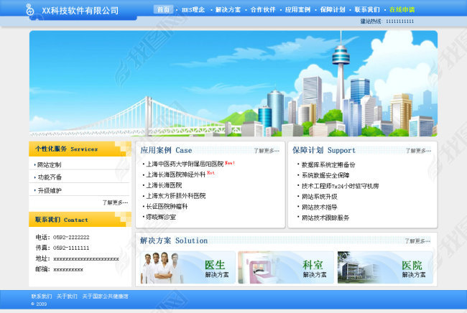Open the last Case list entry 诊室

point(161,218)
